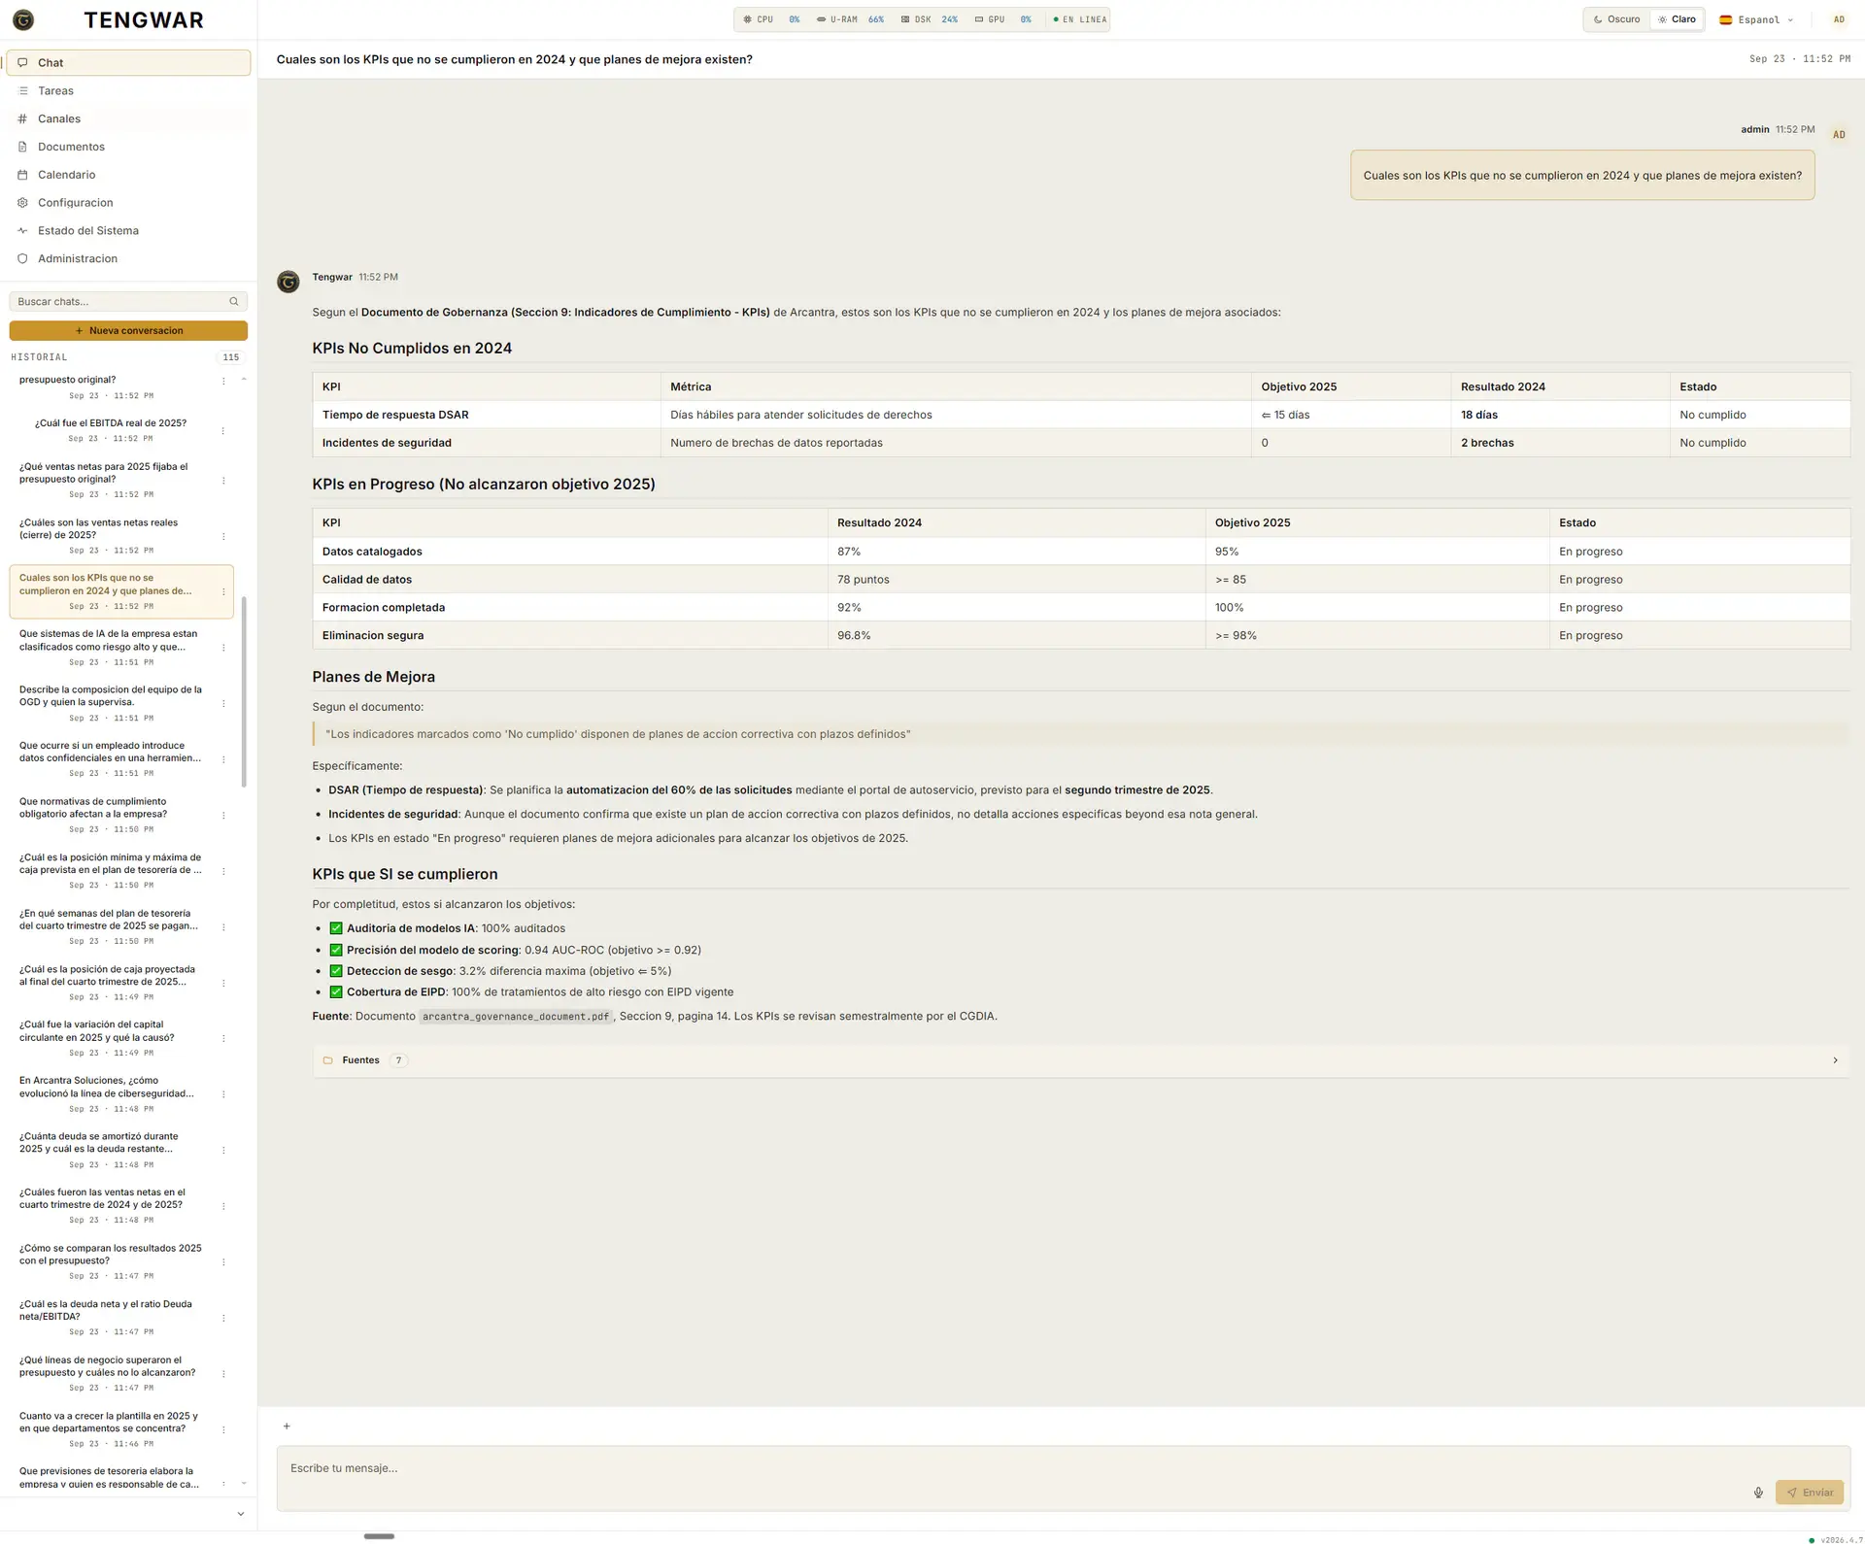Click the Tengwar logo icon at top left
The image size is (1865, 1544).
(x=23, y=19)
